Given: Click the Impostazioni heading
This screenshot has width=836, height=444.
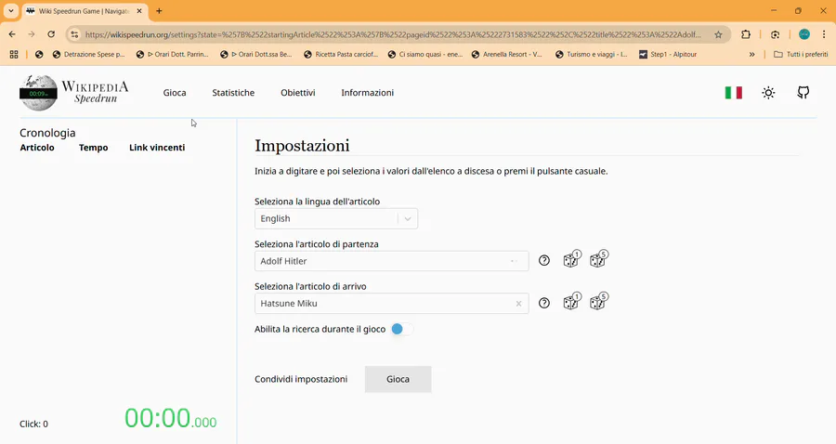Looking at the screenshot, I should (x=302, y=146).
